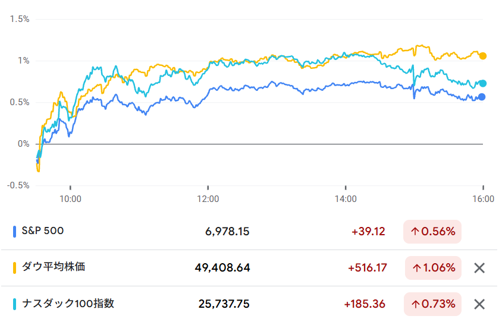The image size is (499, 322).
Task: Open the ダウ平均株価 index name
Action: coord(54,267)
